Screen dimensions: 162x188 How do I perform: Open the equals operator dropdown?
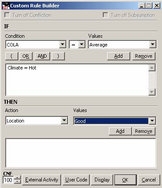point(82,44)
